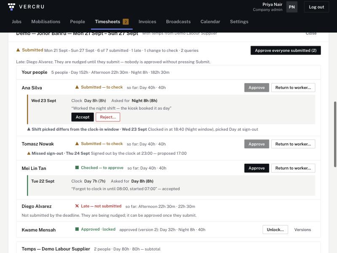Open the Invoices tab

147,22
